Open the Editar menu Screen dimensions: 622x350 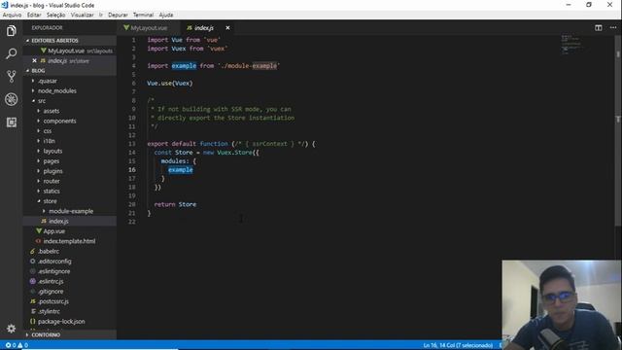34,15
